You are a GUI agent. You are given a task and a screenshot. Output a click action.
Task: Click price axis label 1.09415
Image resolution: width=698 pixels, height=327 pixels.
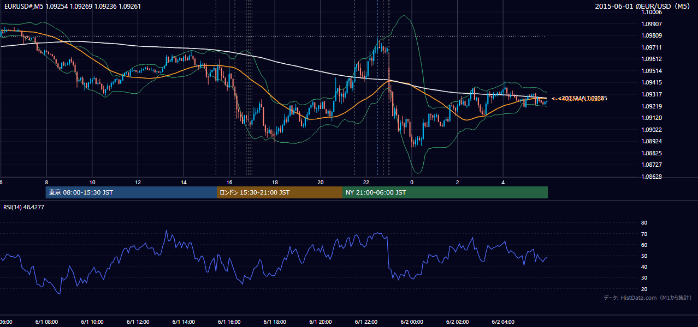651,82
